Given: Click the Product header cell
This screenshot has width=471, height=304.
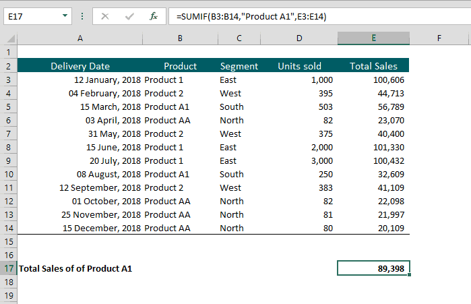Looking at the screenshot, I should [180, 66].
